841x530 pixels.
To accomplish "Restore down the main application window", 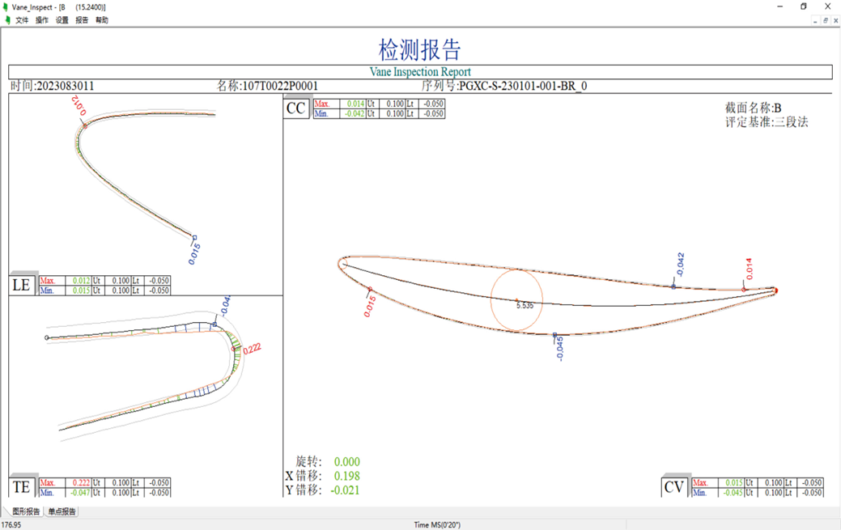I will coord(804,6).
